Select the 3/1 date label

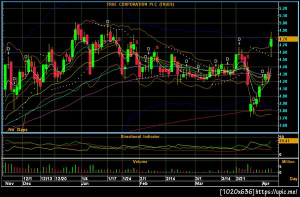click(x=198, y=179)
